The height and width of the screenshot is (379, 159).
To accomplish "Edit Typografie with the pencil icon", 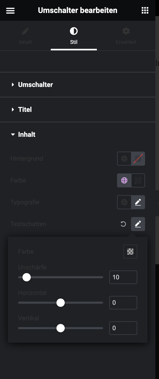I will tap(138, 202).
